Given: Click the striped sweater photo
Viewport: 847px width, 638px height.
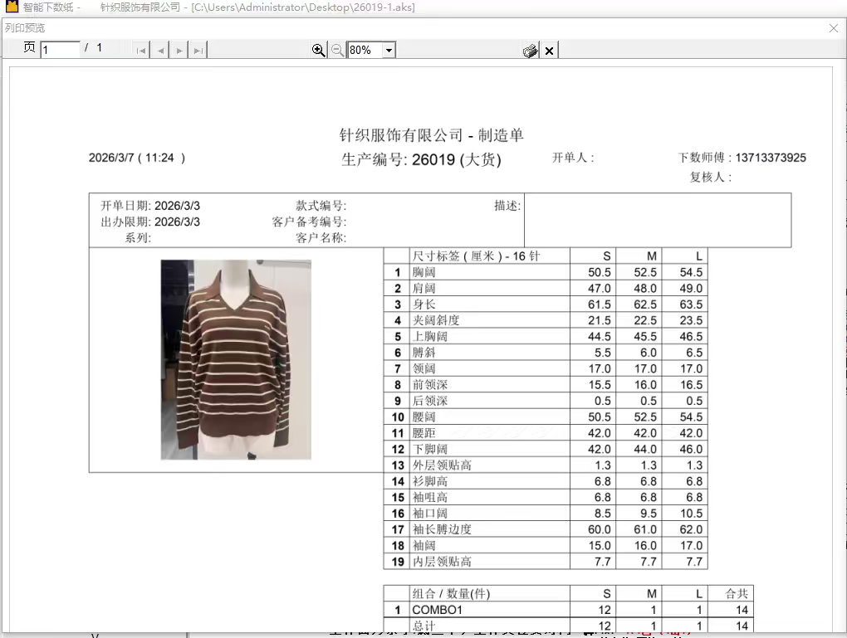Looking at the screenshot, I should 236,359.
